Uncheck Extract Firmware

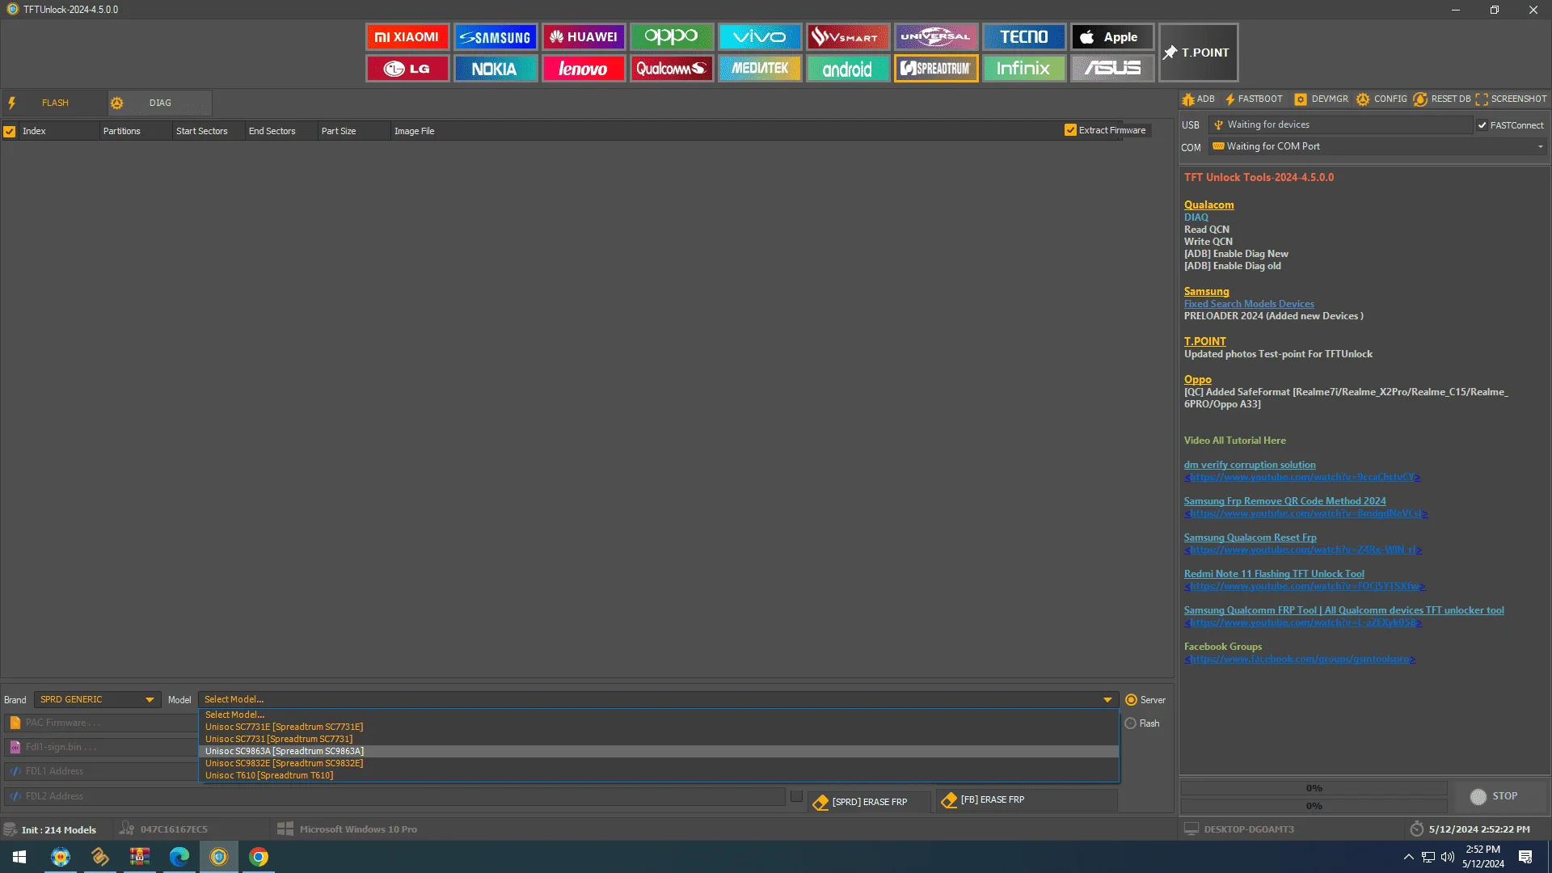1070,130
